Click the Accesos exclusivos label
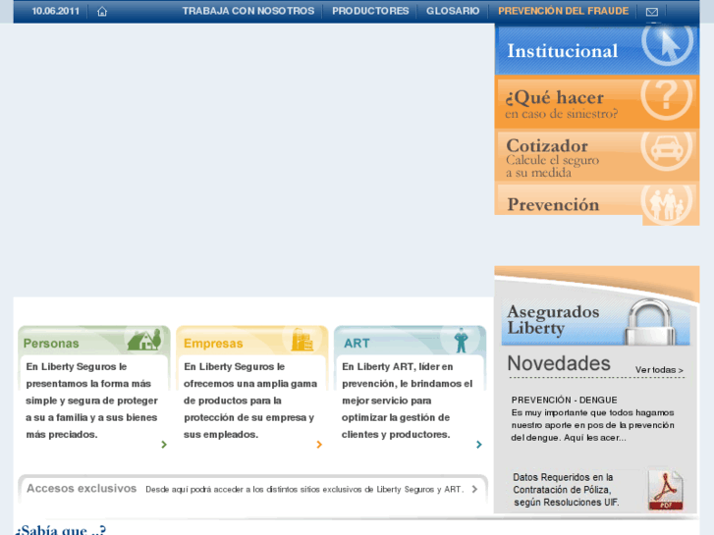This screenshot has width=714, height=535. (82, 489)
